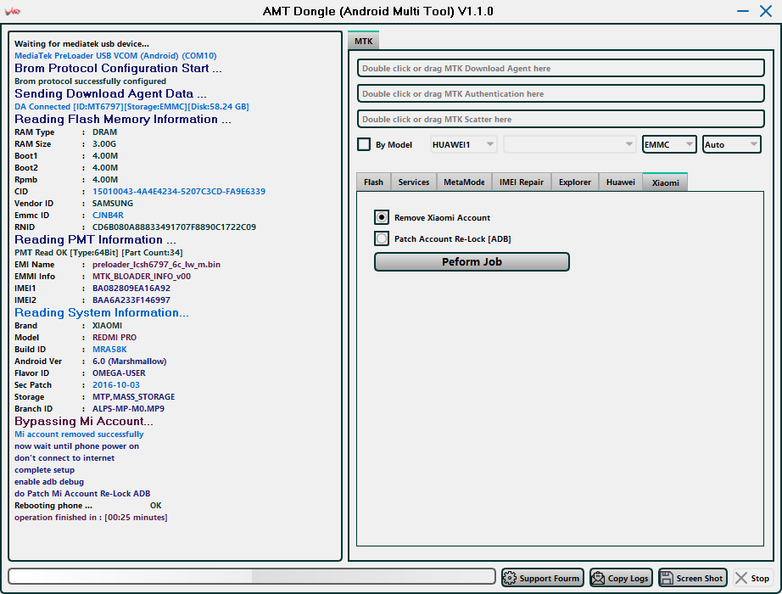The width and height of the screenshot is (782, 594).
Task: Open the Huawei tab
Action: click(x=620, y=182)
